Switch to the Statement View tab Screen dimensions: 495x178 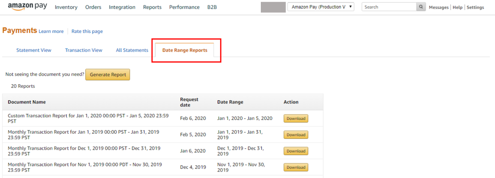tap(34, 50)
